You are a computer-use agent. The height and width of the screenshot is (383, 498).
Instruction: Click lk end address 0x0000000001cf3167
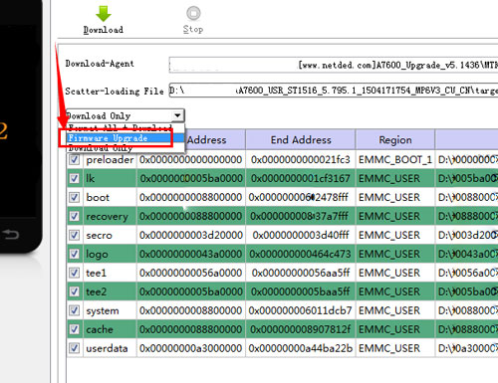click(x=301, y=179)
